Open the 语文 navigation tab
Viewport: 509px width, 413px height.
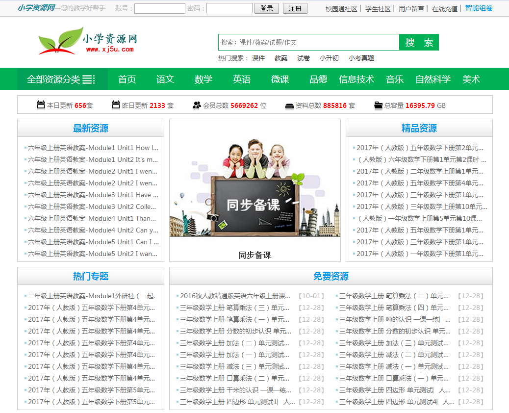165,79
